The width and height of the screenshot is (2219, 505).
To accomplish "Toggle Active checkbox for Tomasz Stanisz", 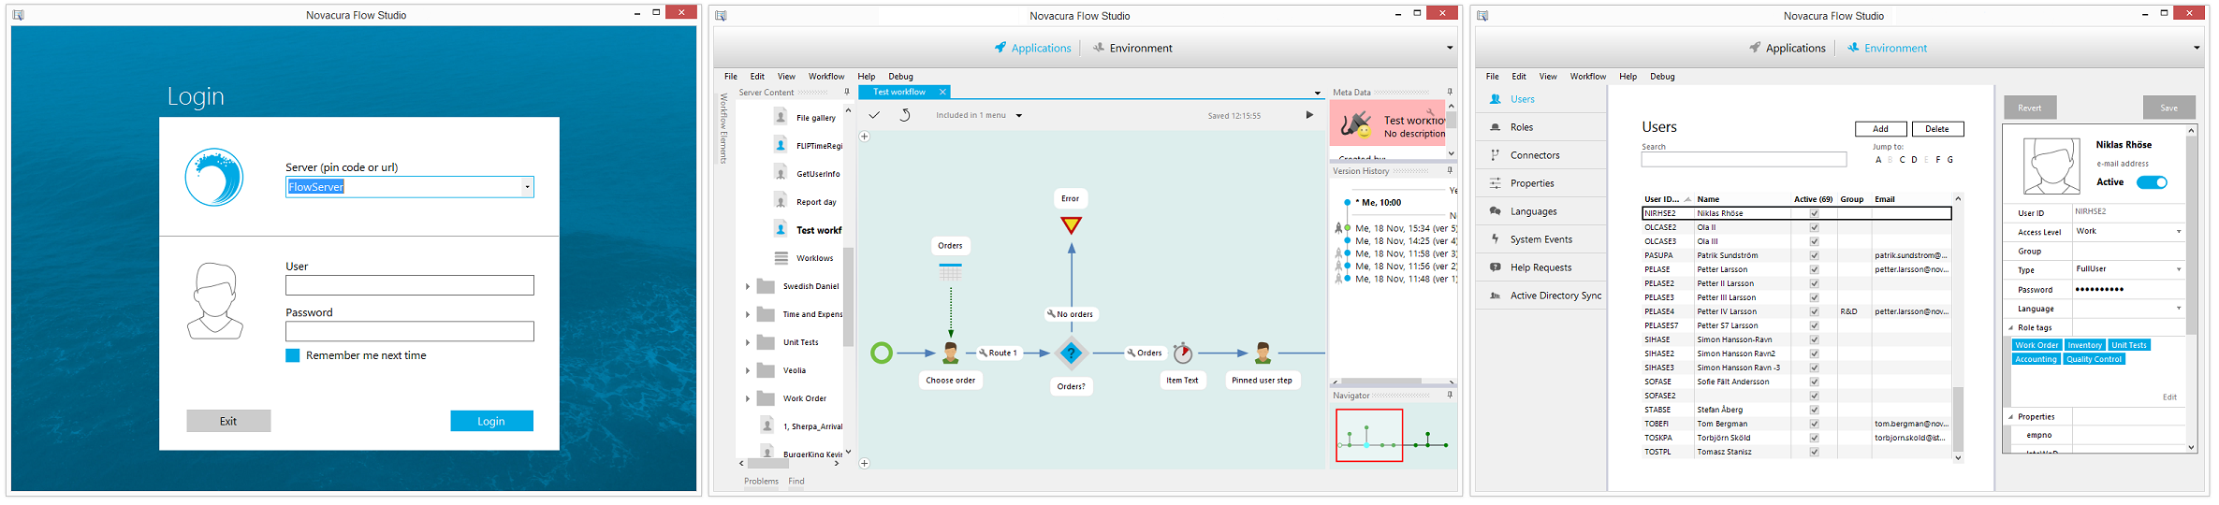I will [x=1814, y=452].
